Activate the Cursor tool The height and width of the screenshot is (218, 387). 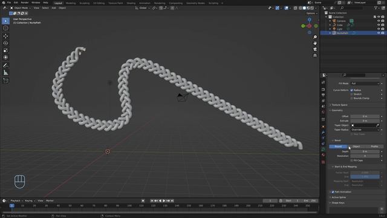(5, 28)
